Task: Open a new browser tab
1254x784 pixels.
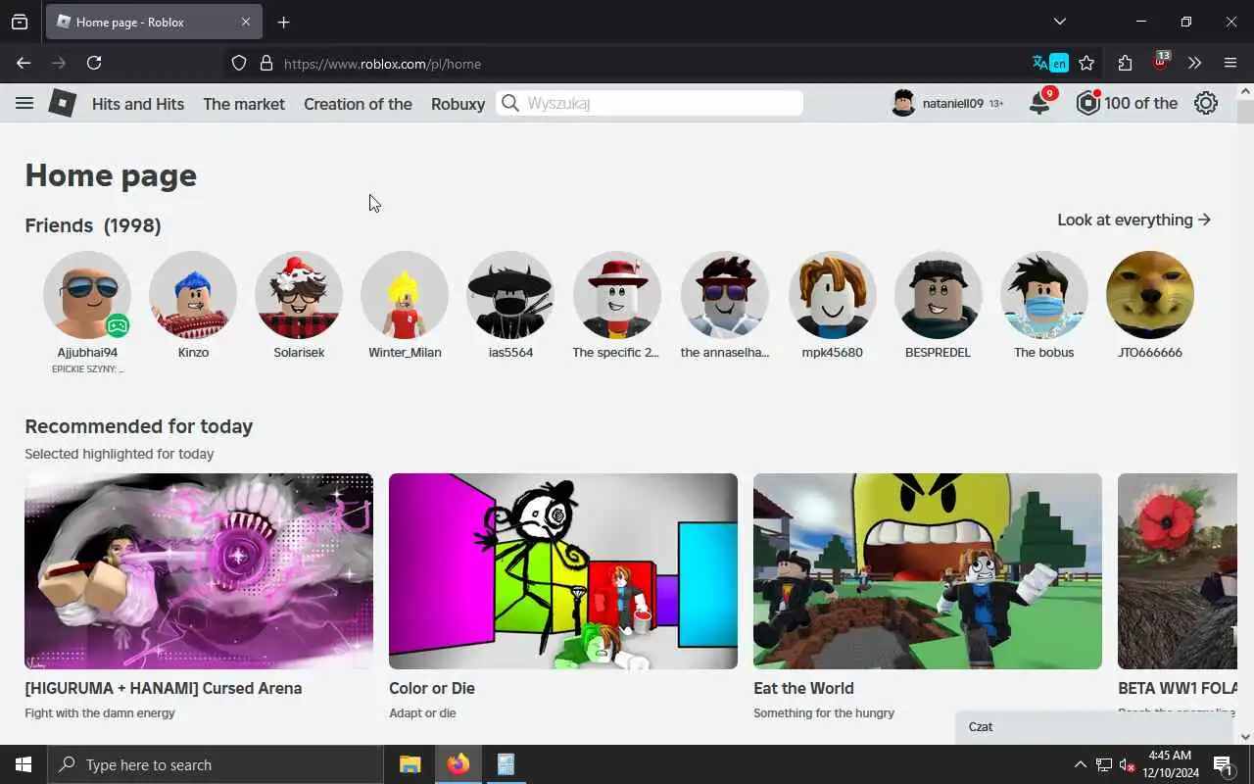Action: pos(284,22)
